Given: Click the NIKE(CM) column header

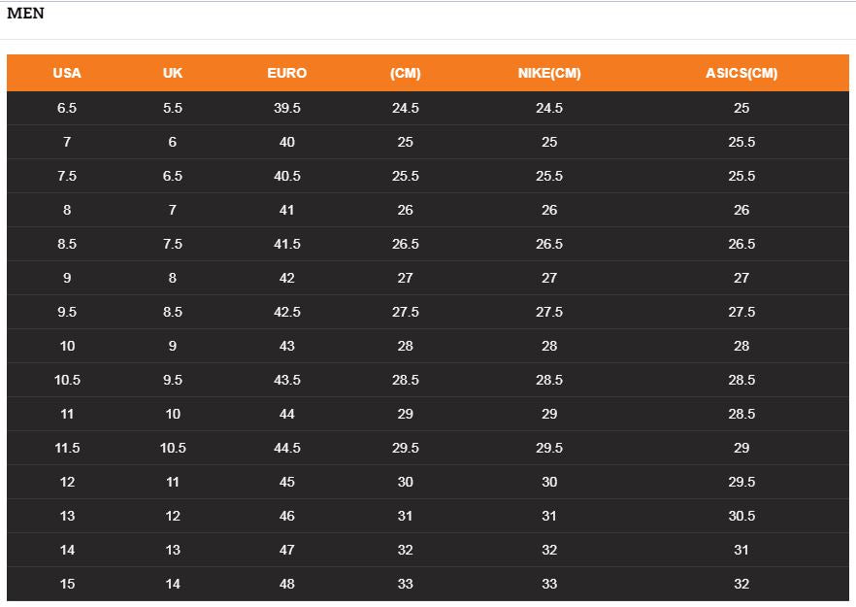Looking at the screenshot, I should click(549, 73).
